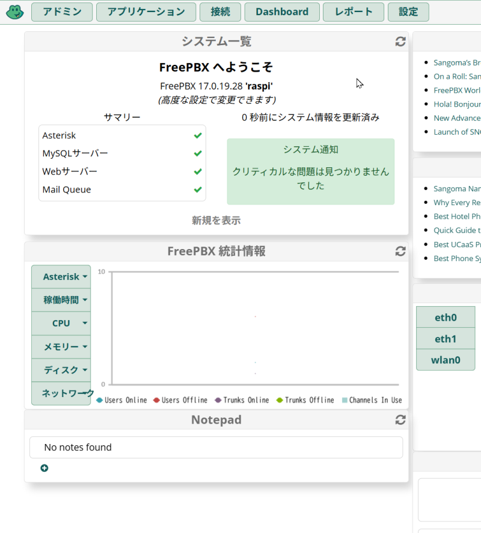Viewport: 481px width, 533px height.
Task: Open the Launch of SN… news link
Action: point(457,132)
